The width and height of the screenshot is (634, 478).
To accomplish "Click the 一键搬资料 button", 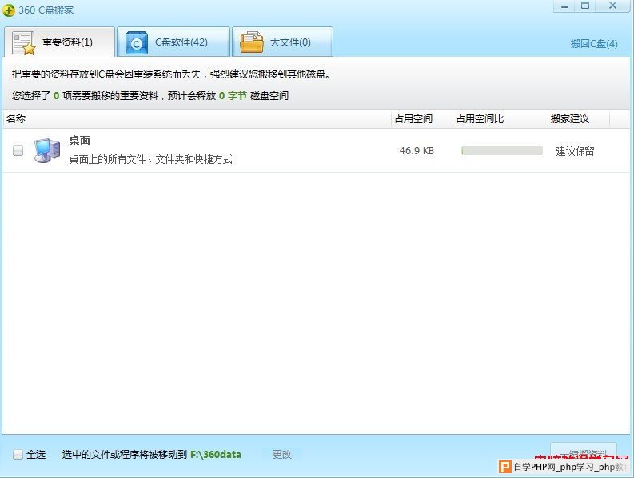I will pyautogui.click(x=583, y=450).
